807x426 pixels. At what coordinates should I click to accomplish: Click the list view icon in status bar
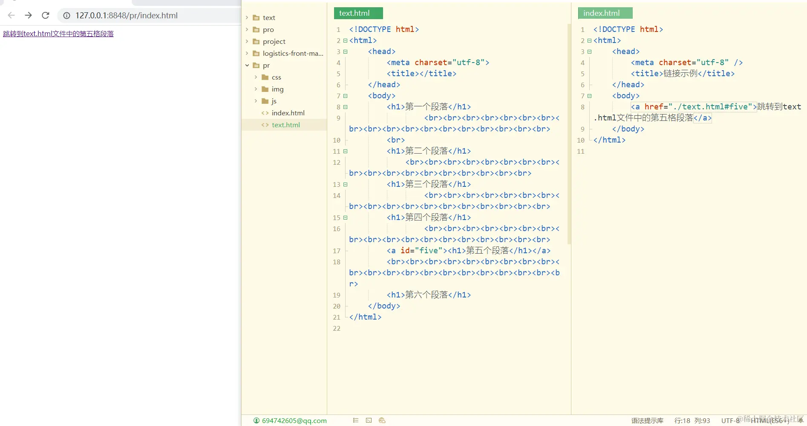(356, 420)
